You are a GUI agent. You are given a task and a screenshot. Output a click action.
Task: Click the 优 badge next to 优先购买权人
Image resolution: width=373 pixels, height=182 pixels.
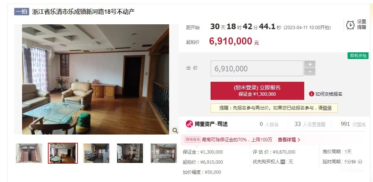click(282, 162)
